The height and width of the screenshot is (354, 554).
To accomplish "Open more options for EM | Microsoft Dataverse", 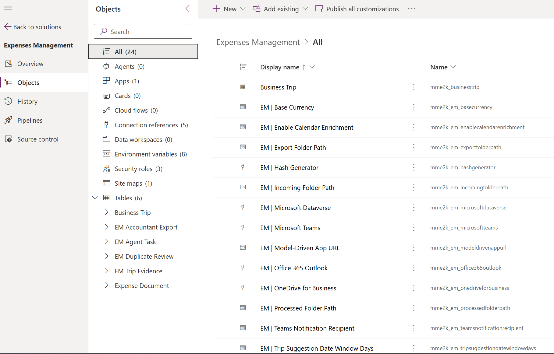I will pyautogui.click(x=414, y=208).
